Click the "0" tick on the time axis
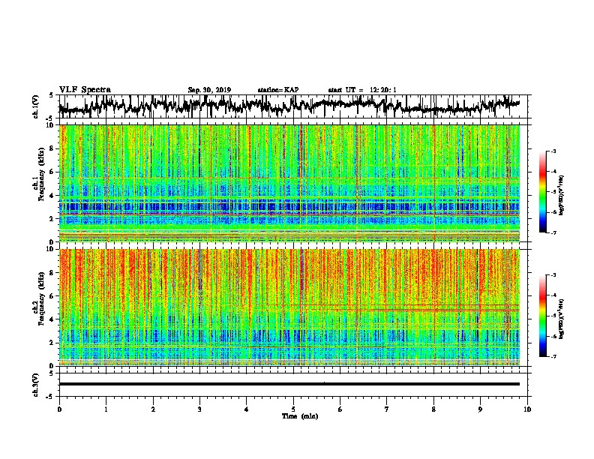This screenshot has height=459, width=594. pyautogui.click(x=59, y=409)
